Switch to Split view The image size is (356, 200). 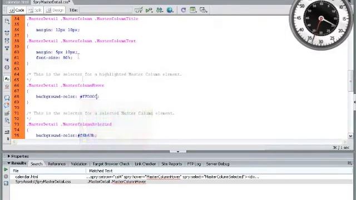tap(35, 10)
